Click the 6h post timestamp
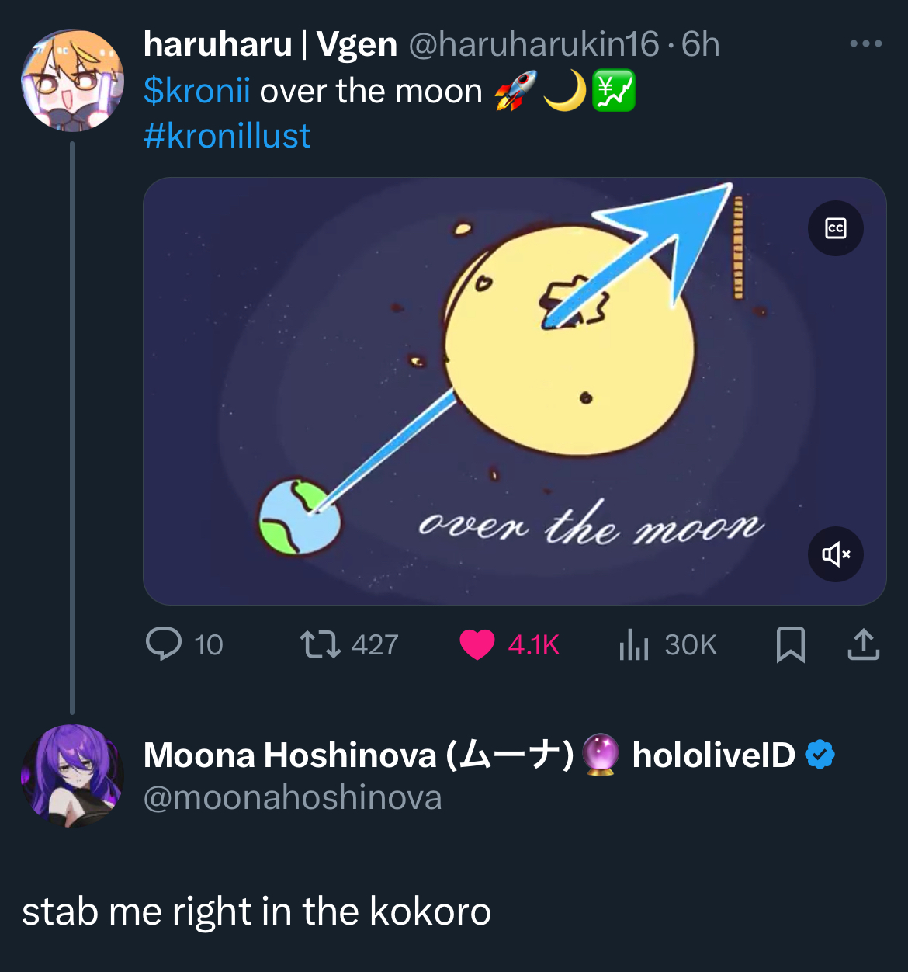Screen dimensions: 908x972 coord(701,44)
